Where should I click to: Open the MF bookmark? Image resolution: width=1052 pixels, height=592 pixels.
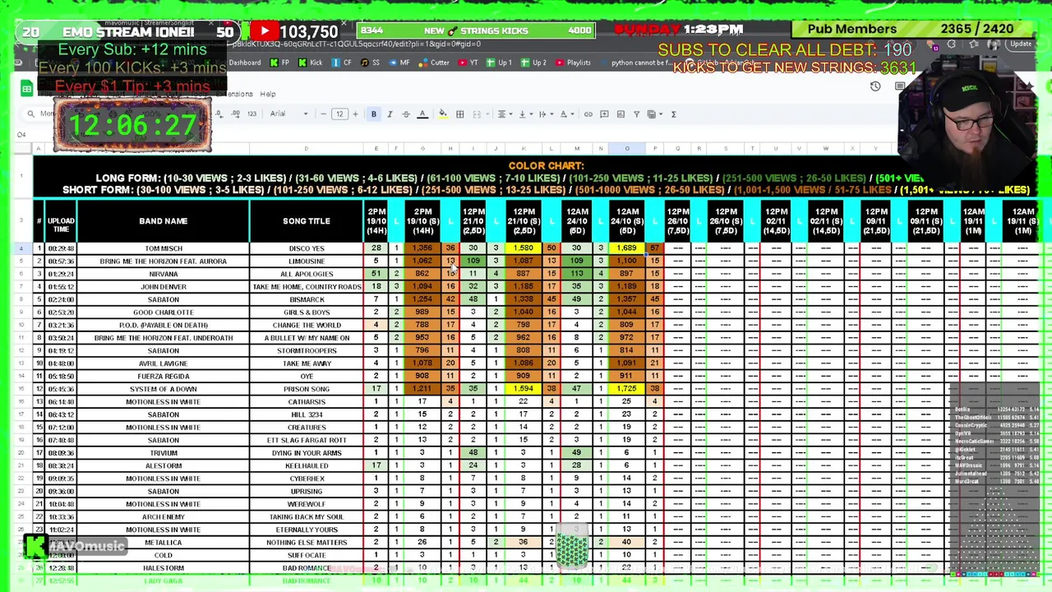click(x=399, y=62)
